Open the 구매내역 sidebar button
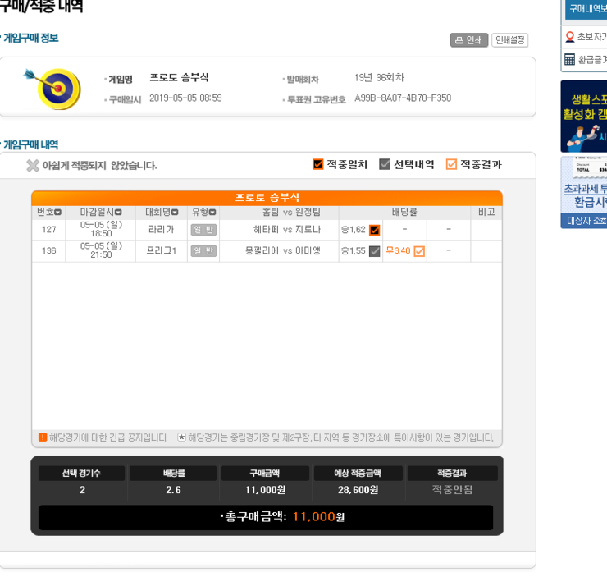The width and height of the screenshot is (607, 586). pos(586,9)
